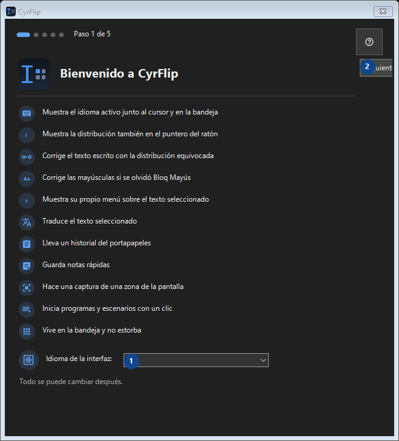Image resolution: width=399 pixels, height=441 pixels.
Task: Click the translate selected text icon
Action: (27, 222)
